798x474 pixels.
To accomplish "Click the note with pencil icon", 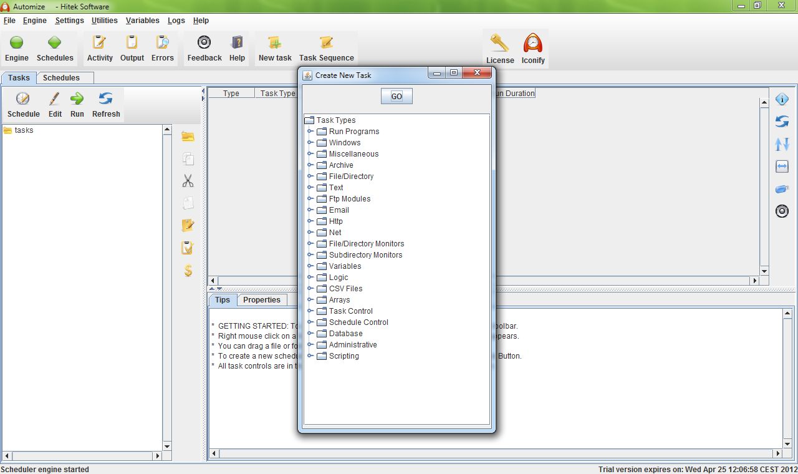I will point(188,225).
